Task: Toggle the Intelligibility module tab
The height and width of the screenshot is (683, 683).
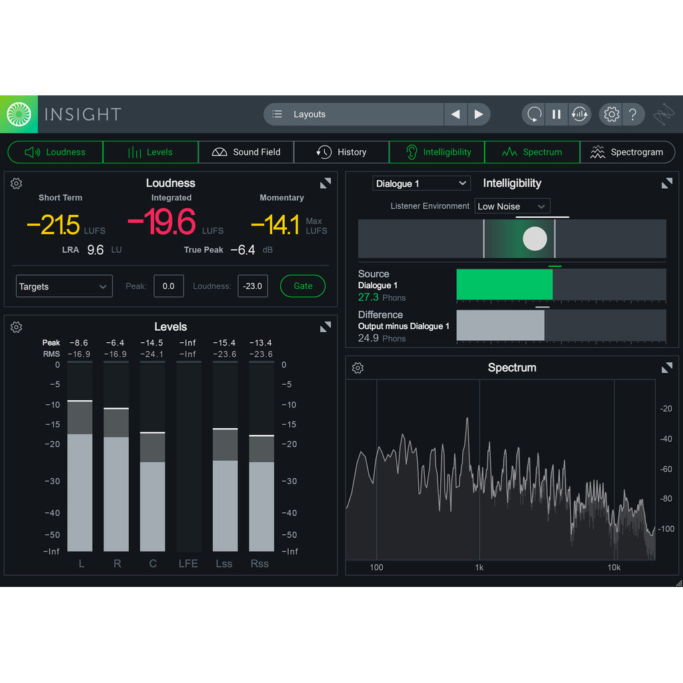Action: click(437, 152)
